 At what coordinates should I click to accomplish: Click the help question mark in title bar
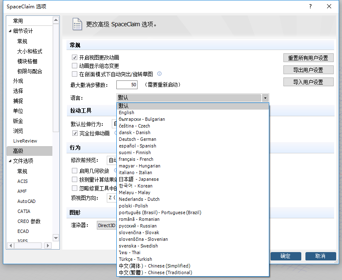[x=310, y=6]
